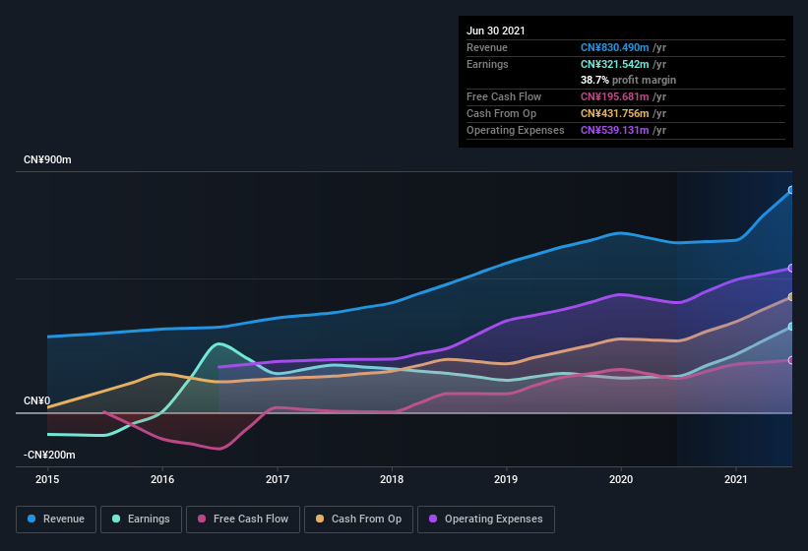Image resolution: width=808 pixels, height=551 pixels.
Task: Click the orange Cash From Op dot
Action: pos(319,519)
